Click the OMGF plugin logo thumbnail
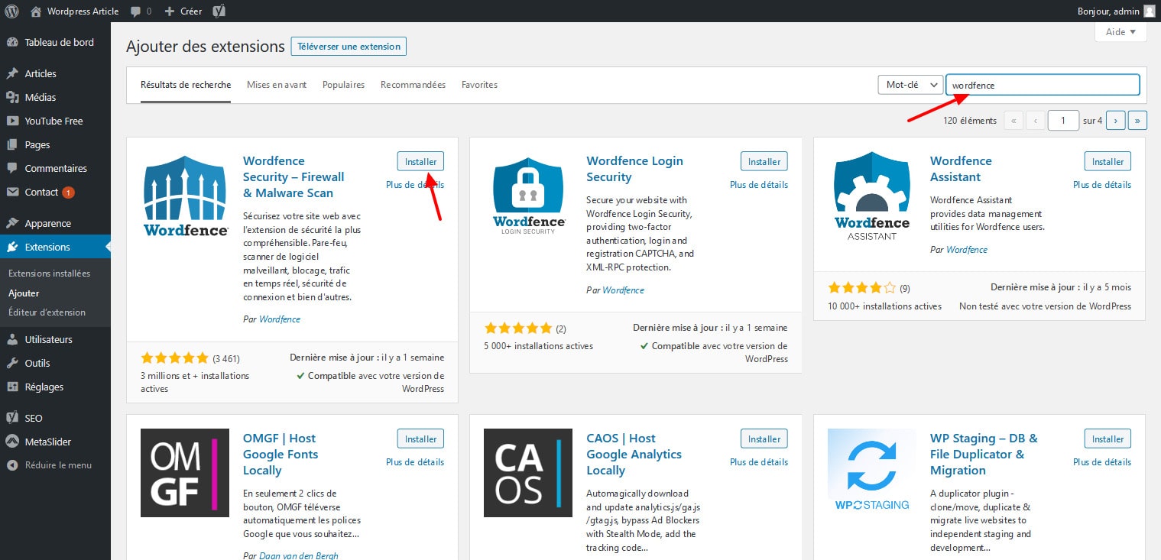 coord(185,473)
